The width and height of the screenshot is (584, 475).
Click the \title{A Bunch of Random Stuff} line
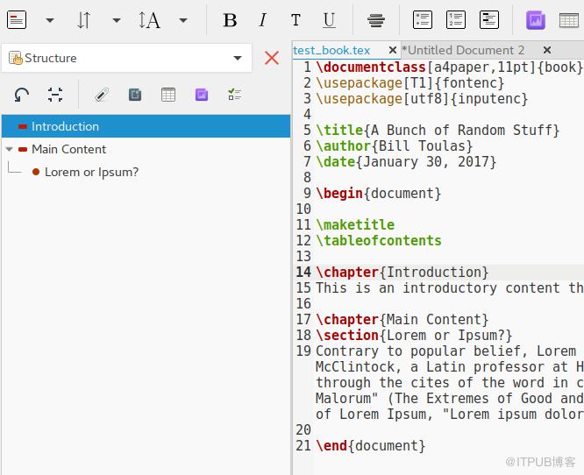pos(438,131)
